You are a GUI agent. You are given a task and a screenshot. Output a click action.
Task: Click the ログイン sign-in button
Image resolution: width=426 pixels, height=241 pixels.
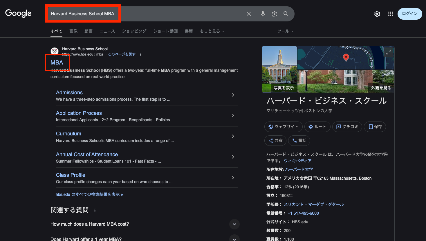[x=410, y=14]
